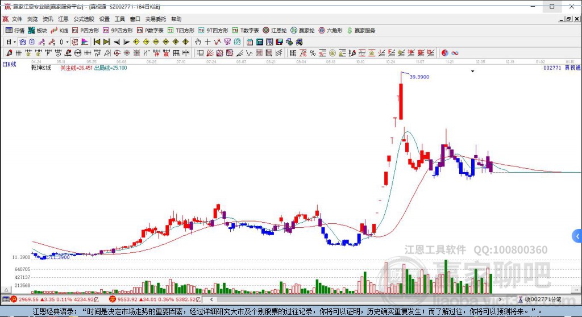The width and height of the screenshot is (582, 317).
Task: Click the red-blue flag icon
Action: [85, 42]
